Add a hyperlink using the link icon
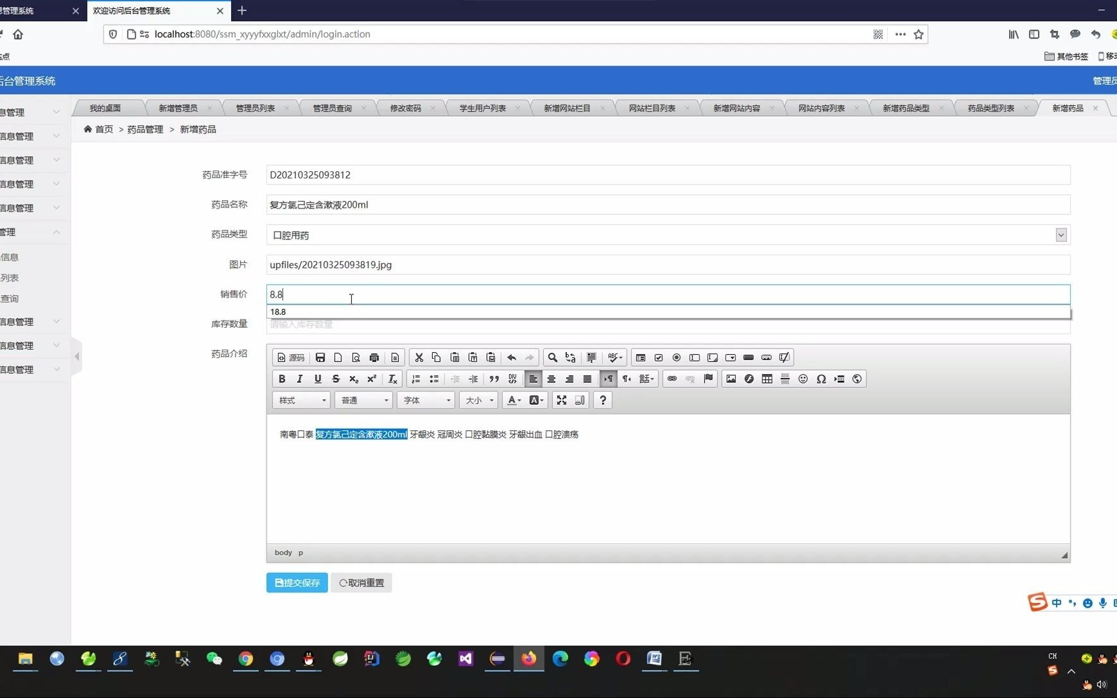Screen dimensions: 1117x698 pos(672,379)
